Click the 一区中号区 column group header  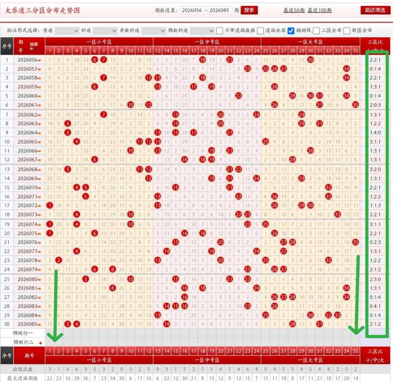pyautogui.click(x=207, y=42)
